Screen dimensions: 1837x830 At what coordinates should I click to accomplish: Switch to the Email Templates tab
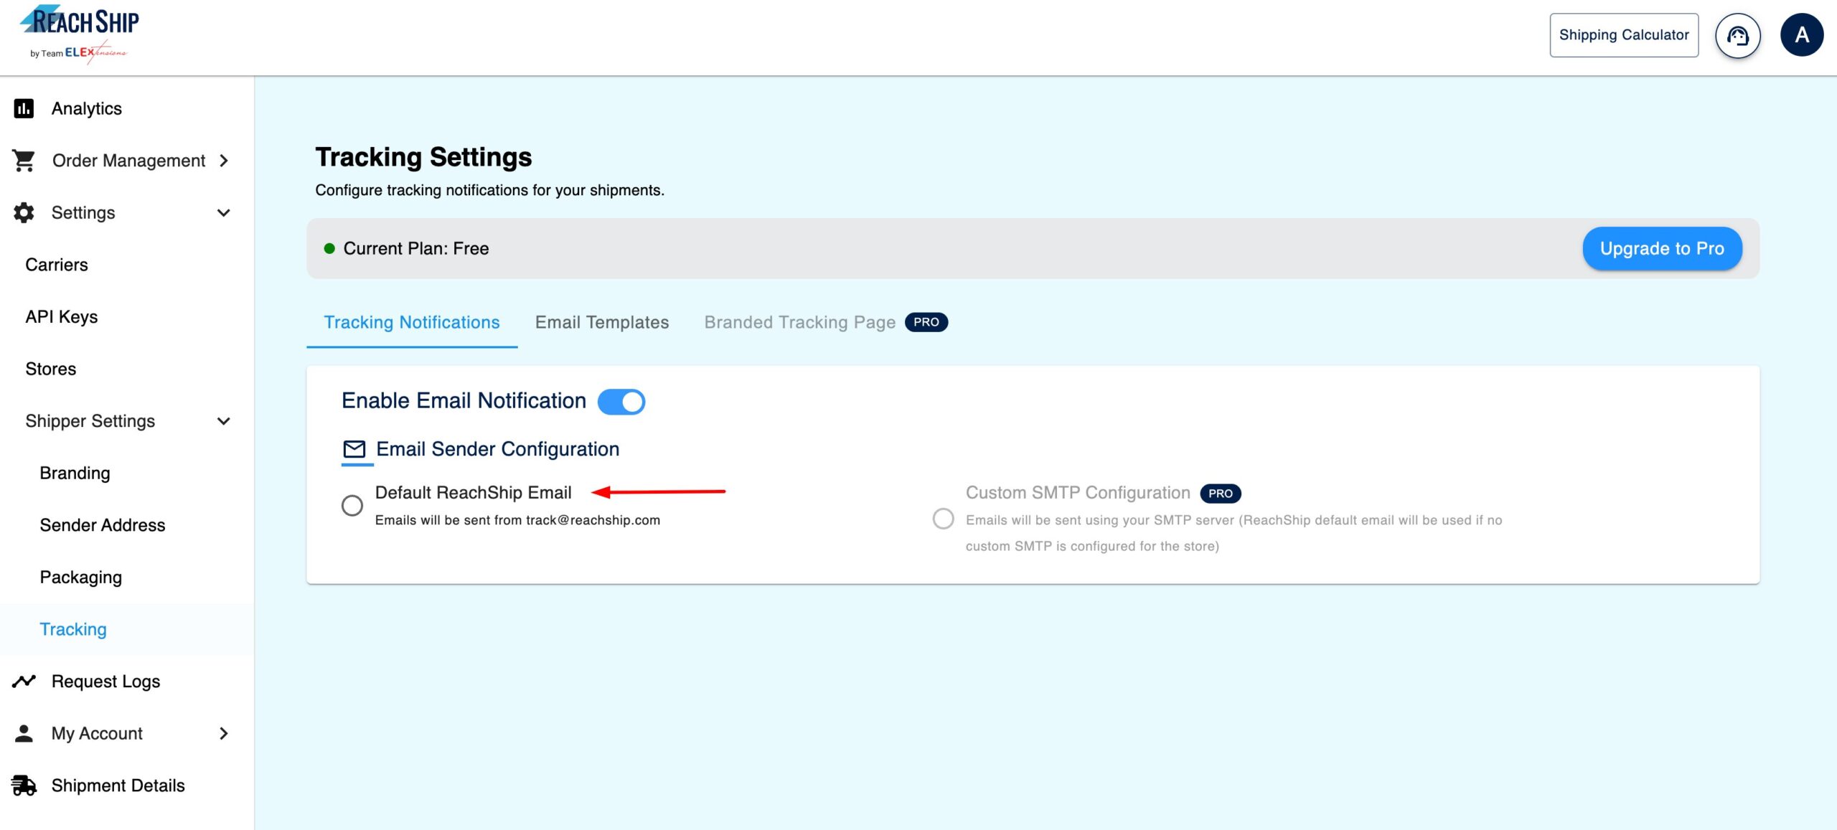(x=601, y=323)
